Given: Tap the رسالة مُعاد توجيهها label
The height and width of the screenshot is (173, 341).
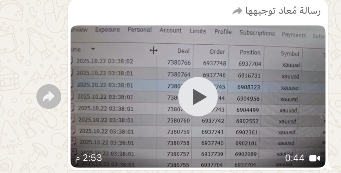Looking at the screenshot, I should click(x=283, y=11).
